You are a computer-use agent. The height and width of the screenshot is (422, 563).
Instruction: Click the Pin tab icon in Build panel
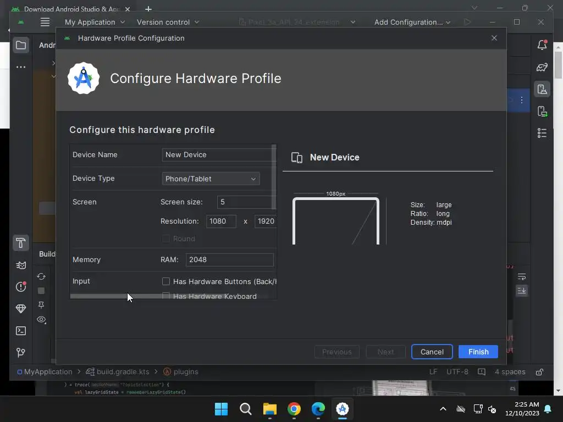(x=41, y=305)
